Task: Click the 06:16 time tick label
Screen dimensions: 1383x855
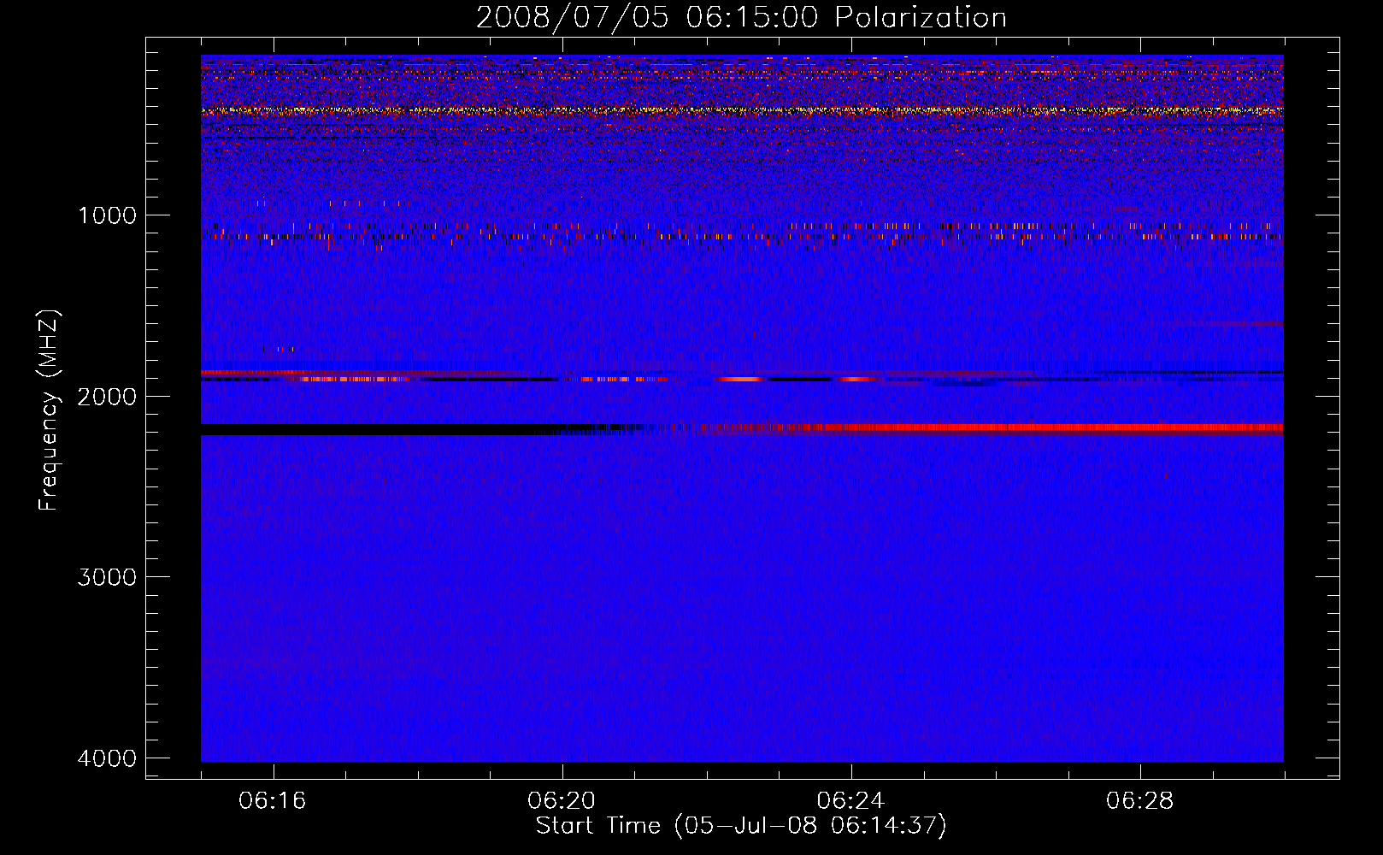Action: point(273,801)
